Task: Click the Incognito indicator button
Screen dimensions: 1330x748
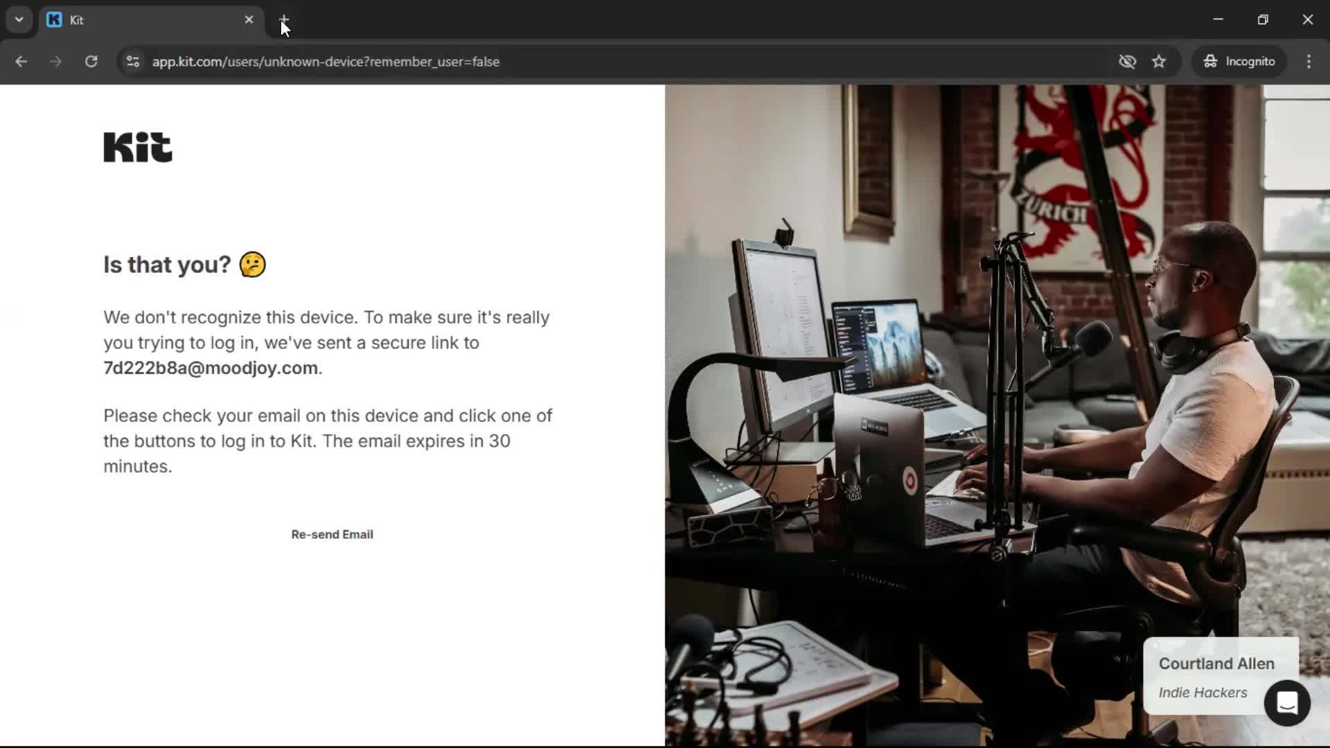Action: [x=1239, y=62]
